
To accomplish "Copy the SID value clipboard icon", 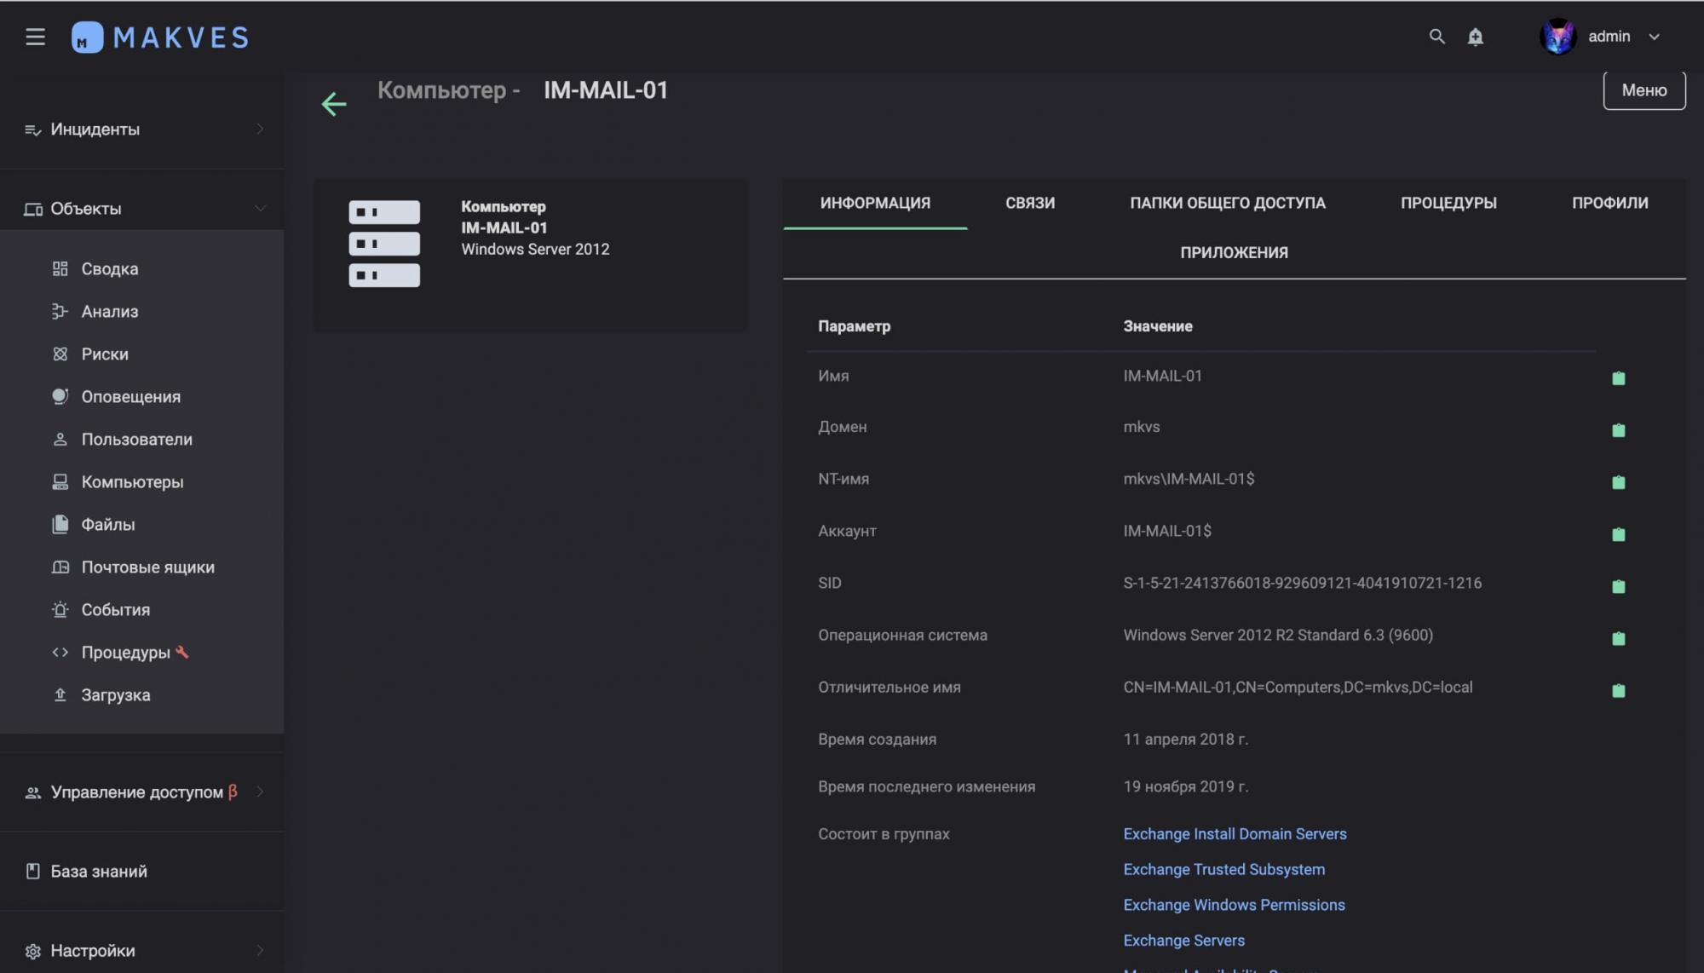I will click(1618, 586).
